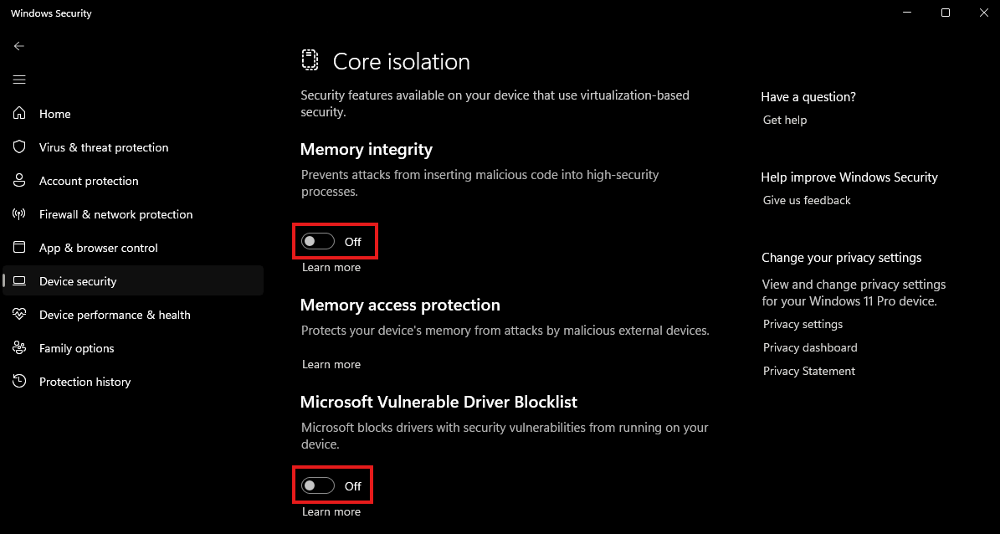Click the Virus & threat protection shield icon
The width and height of the screenshot is (1000, 534).
coord(20,146)
